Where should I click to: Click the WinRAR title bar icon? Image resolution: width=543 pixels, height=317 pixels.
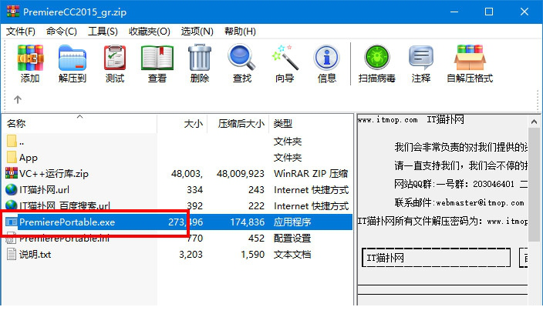pos(13,12)
